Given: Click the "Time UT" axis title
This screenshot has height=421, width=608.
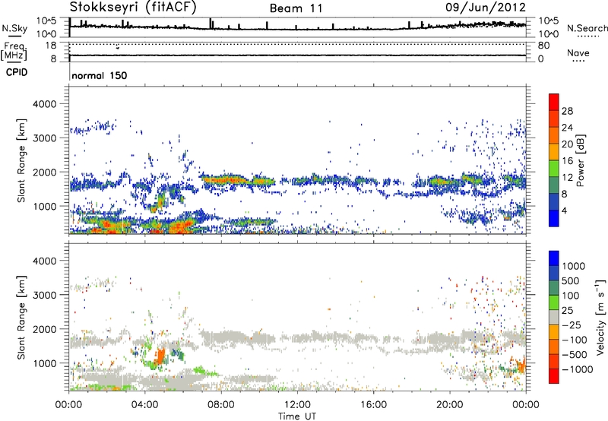Looking at the screenshot, I should [297, 416].
